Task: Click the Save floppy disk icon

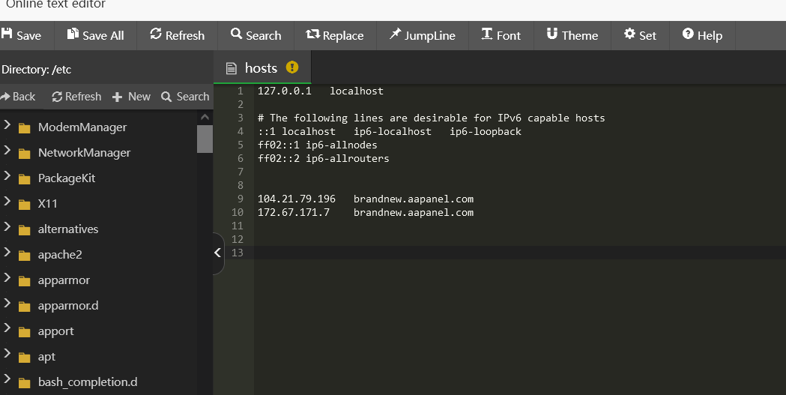Action: tap(7, 34)
